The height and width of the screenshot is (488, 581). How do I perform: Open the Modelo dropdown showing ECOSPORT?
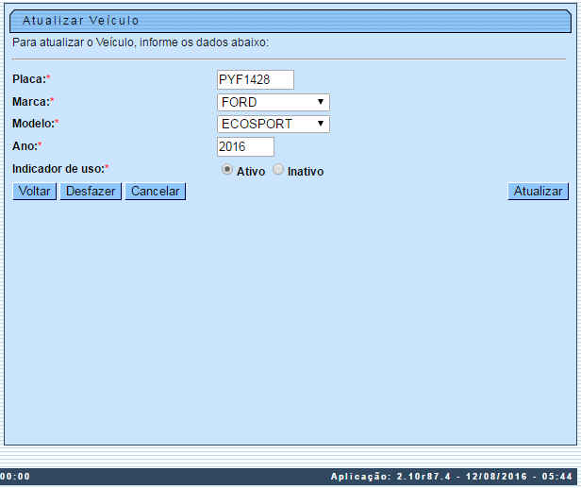(x=273, y=124)
